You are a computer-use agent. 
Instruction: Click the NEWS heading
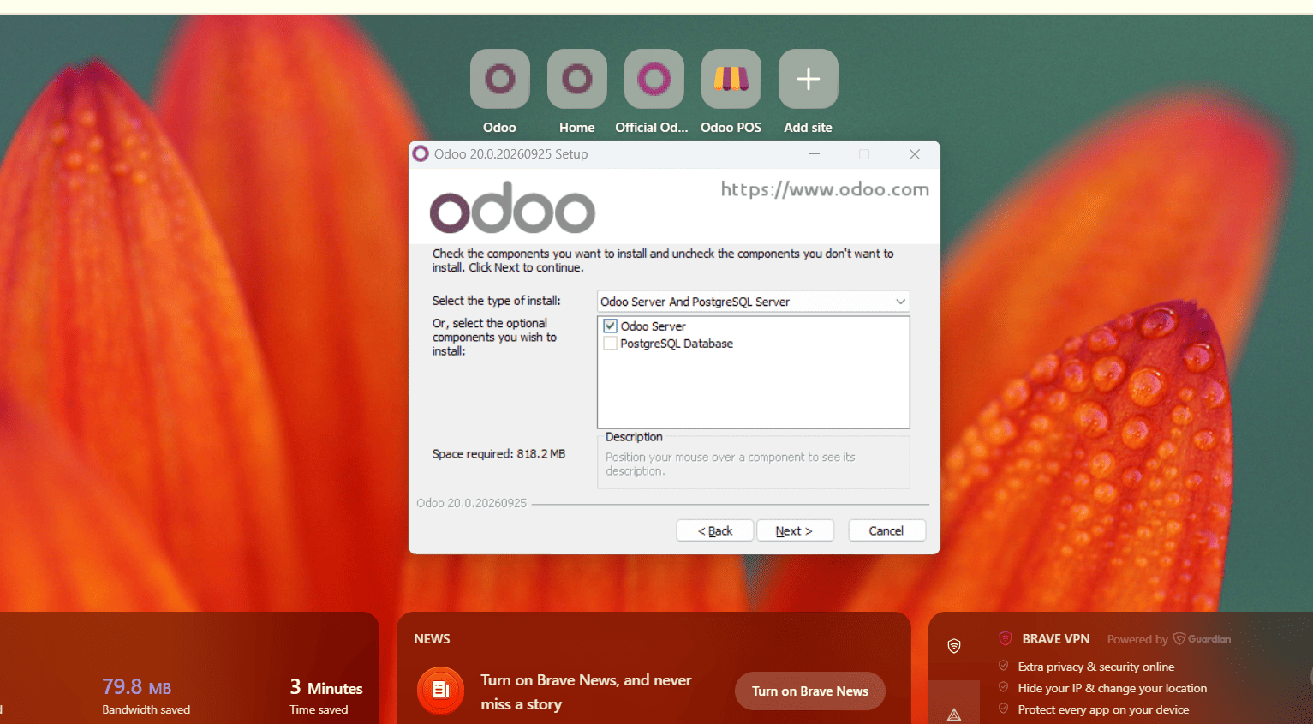(432, 639)
